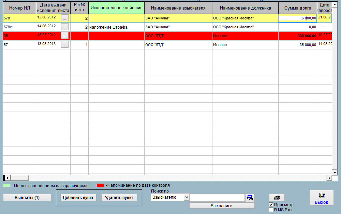Open Выплаты (1) payments button
Image resolution: width=341 pixels, height=214 pixels.
click(27, 198)
